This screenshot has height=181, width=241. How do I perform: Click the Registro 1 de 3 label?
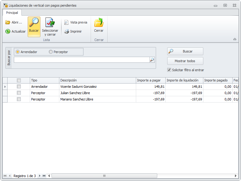pyautogui.click(x=25, y=176)
